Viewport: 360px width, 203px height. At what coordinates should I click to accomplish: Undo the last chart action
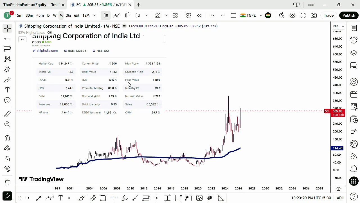(x=212, y=16)
